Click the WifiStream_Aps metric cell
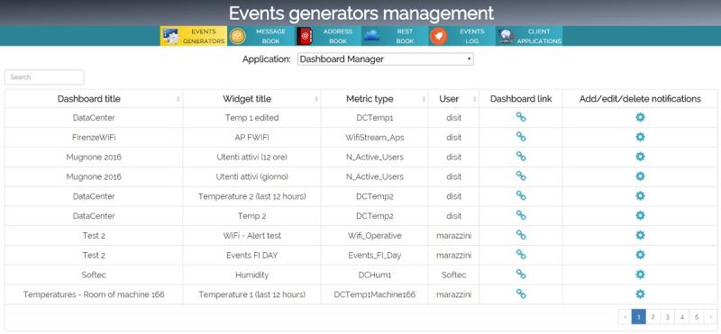The width and height of the screenshot is (721, 334). (x=374, y=137)
